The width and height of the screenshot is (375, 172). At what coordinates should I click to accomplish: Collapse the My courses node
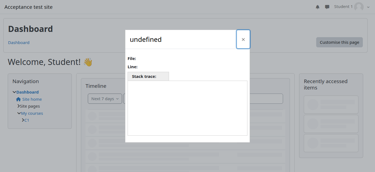click(x=19, y=113)
